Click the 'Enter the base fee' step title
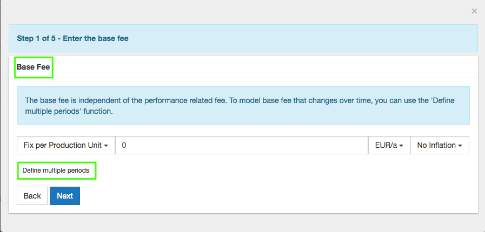Screen dimensions: 485x232 96,38
